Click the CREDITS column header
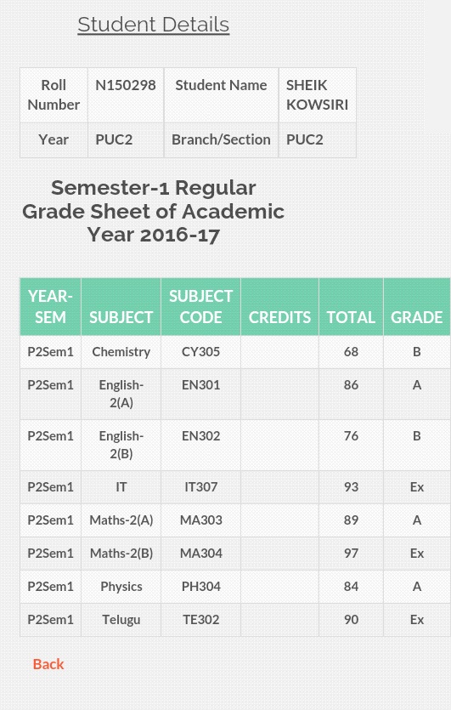 (279, 307)
